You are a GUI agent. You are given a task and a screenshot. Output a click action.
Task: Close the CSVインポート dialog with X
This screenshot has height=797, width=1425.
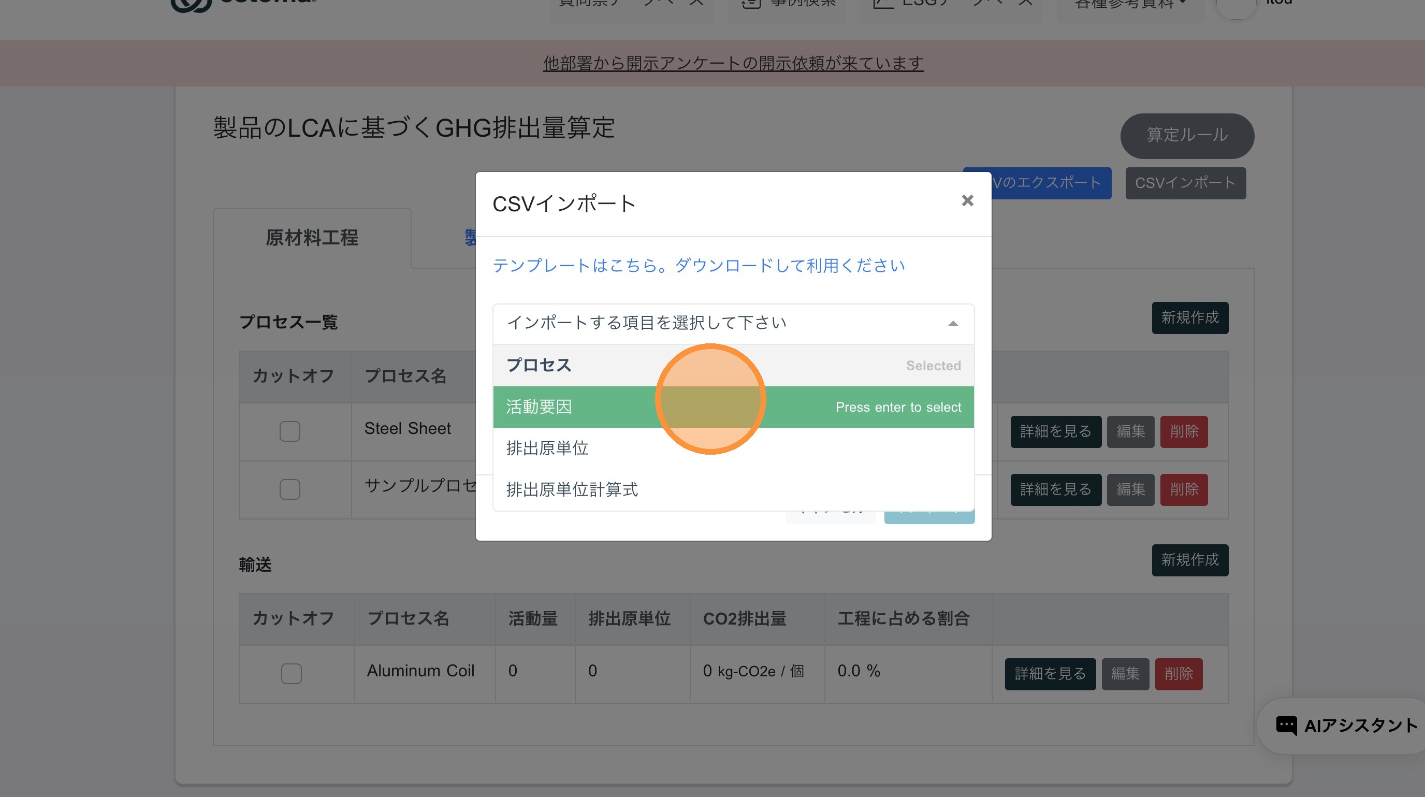coord(967,200)
